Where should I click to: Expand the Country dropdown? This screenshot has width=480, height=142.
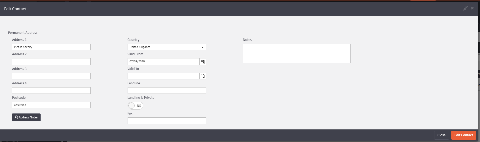[167, 47]
